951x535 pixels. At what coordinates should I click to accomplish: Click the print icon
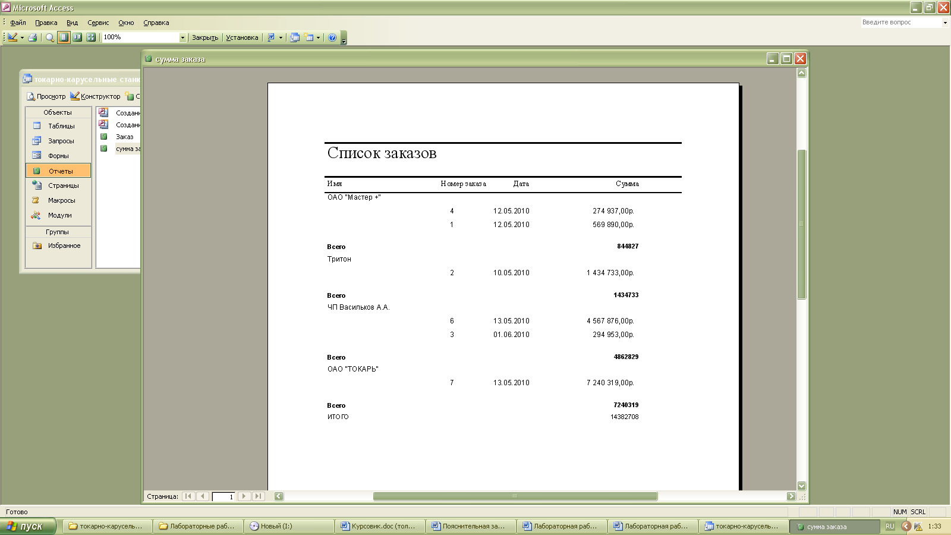pyautogui.click(x=33, y=37)
